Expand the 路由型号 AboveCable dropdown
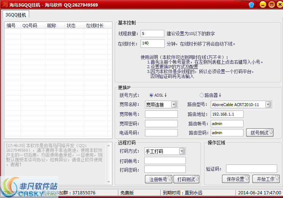 click(x=268, y=105)
